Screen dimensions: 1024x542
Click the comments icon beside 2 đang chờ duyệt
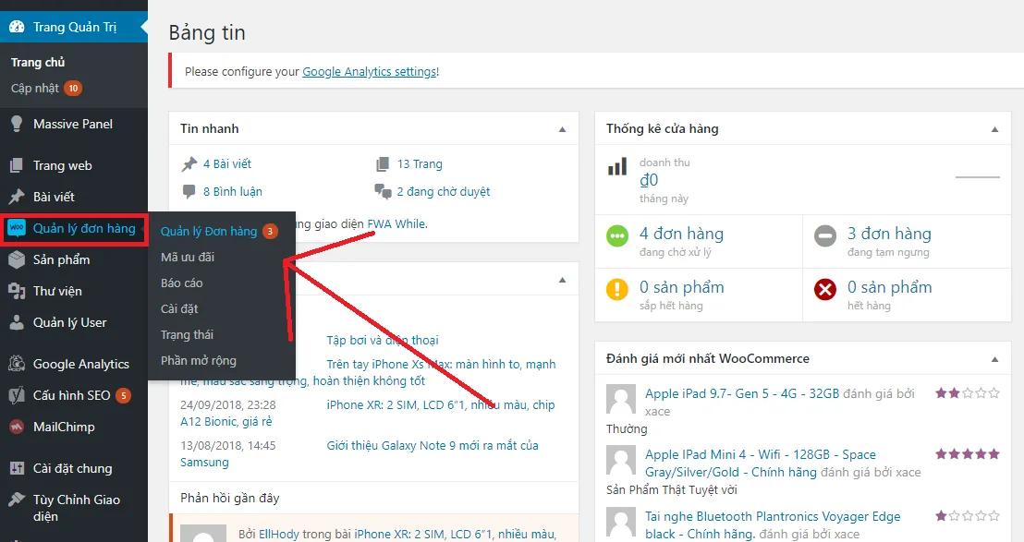click(x=383, y=191)
